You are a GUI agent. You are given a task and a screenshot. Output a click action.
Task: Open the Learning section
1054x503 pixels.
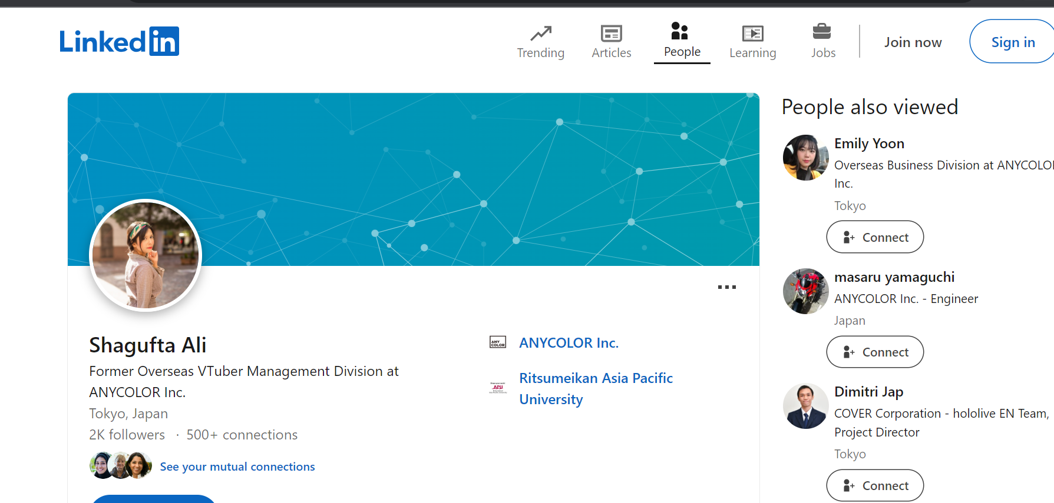(x=752, y=42)
